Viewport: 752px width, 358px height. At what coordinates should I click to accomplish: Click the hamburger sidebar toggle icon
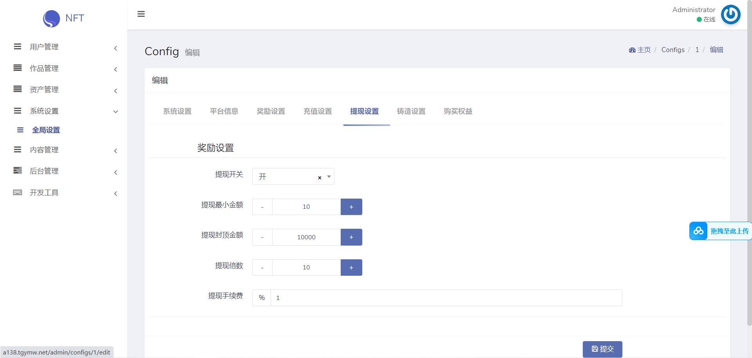[x=141, y=14]
